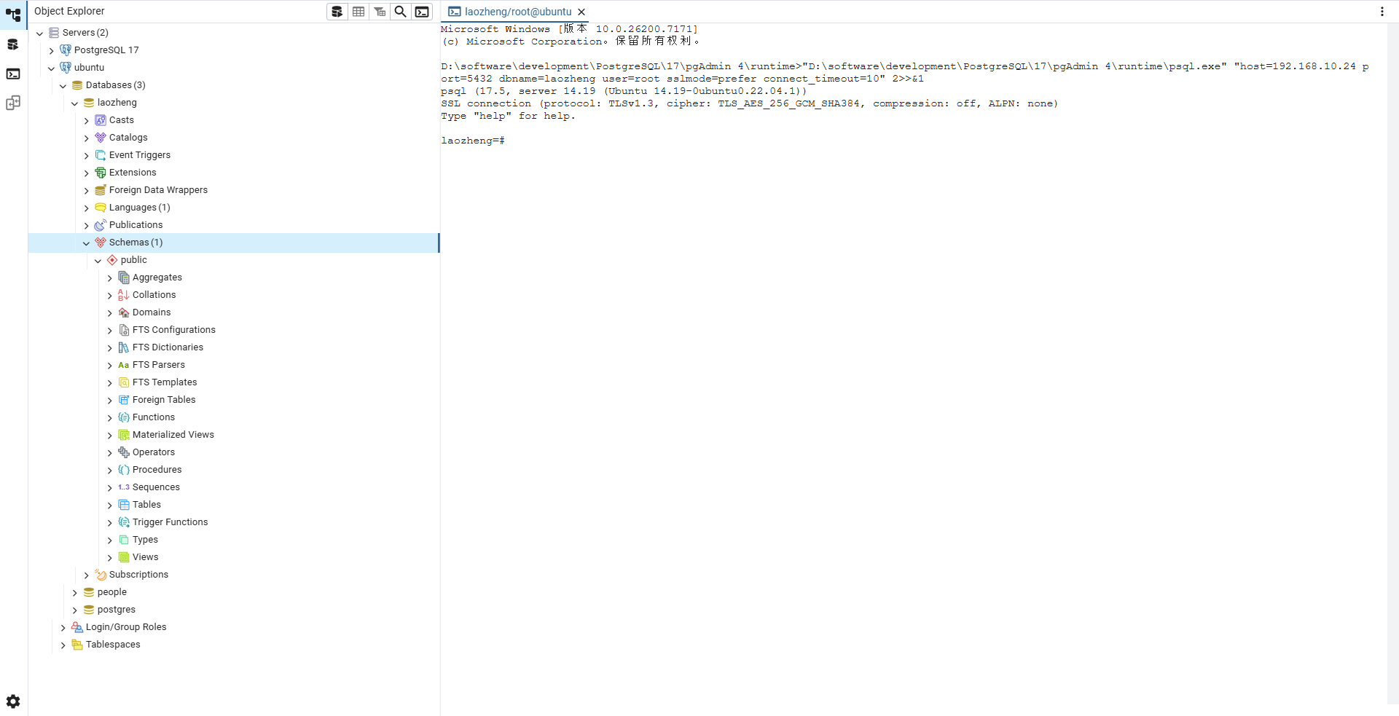Click the Filtered Rows toolbar icon
Viewport: 1399px width, 716px height.
(x=380, y=12)
